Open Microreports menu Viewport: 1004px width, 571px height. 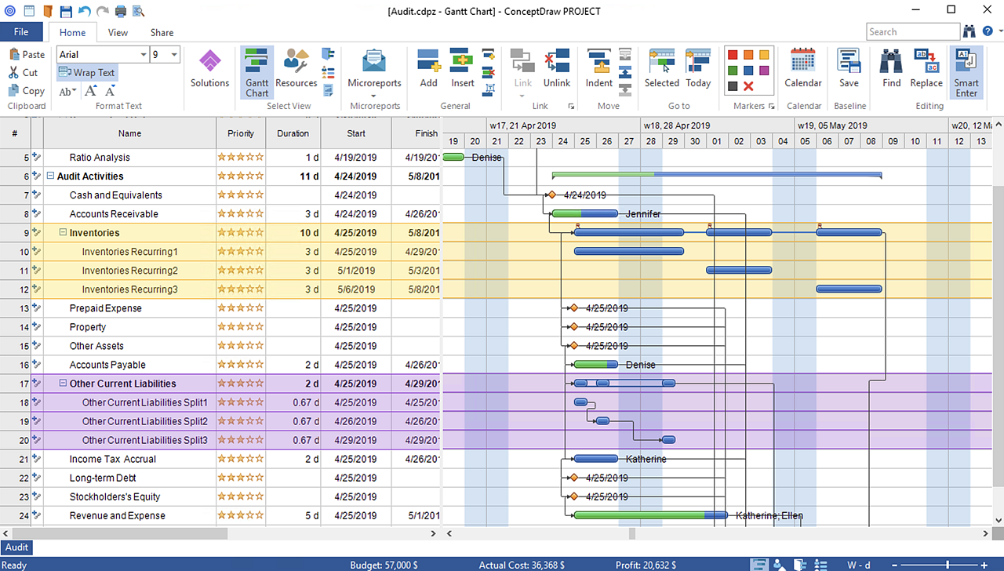point(374,72)
